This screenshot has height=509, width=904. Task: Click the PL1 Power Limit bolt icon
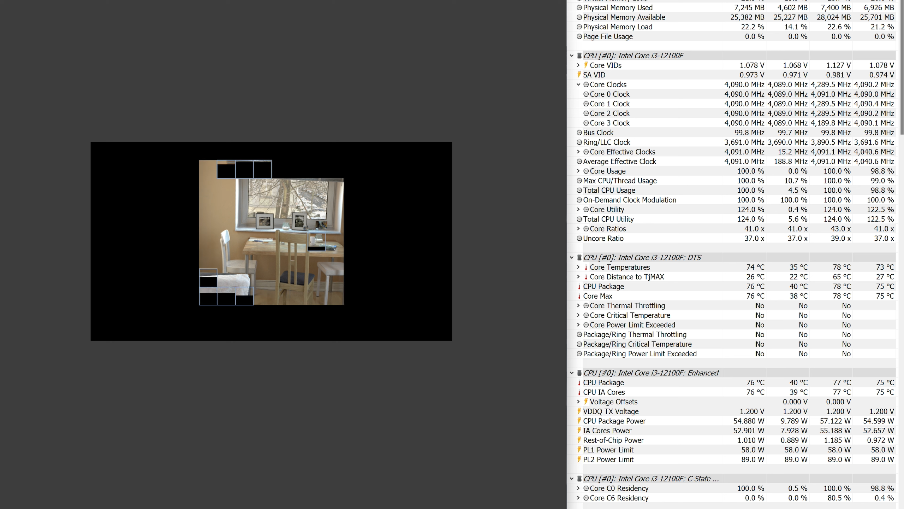pyautogui.click(x=579, y=450)
